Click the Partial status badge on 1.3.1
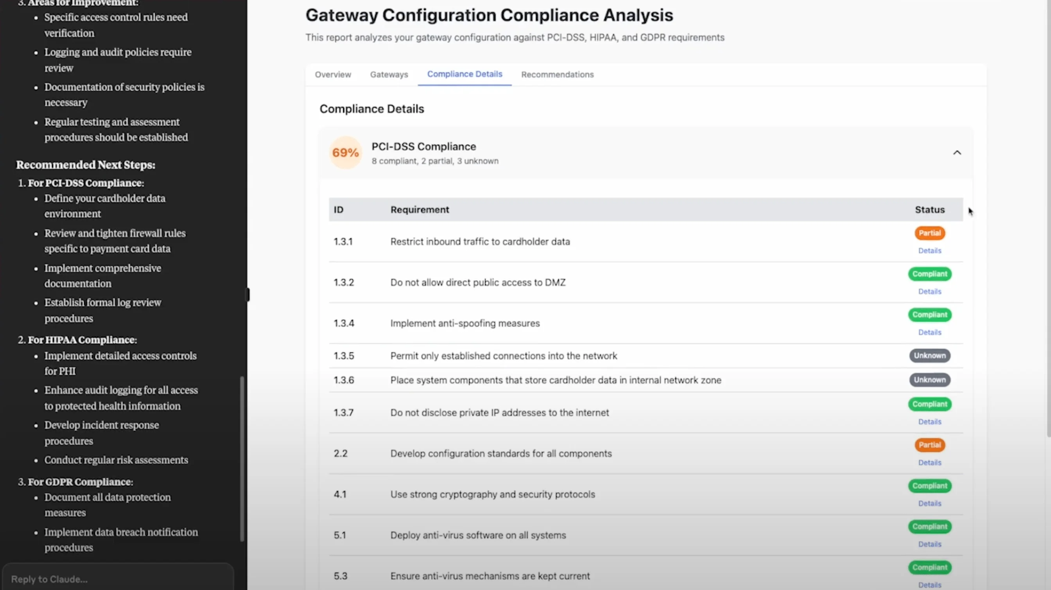This screenshot has width=1051, height=590. tap(929, 233)
